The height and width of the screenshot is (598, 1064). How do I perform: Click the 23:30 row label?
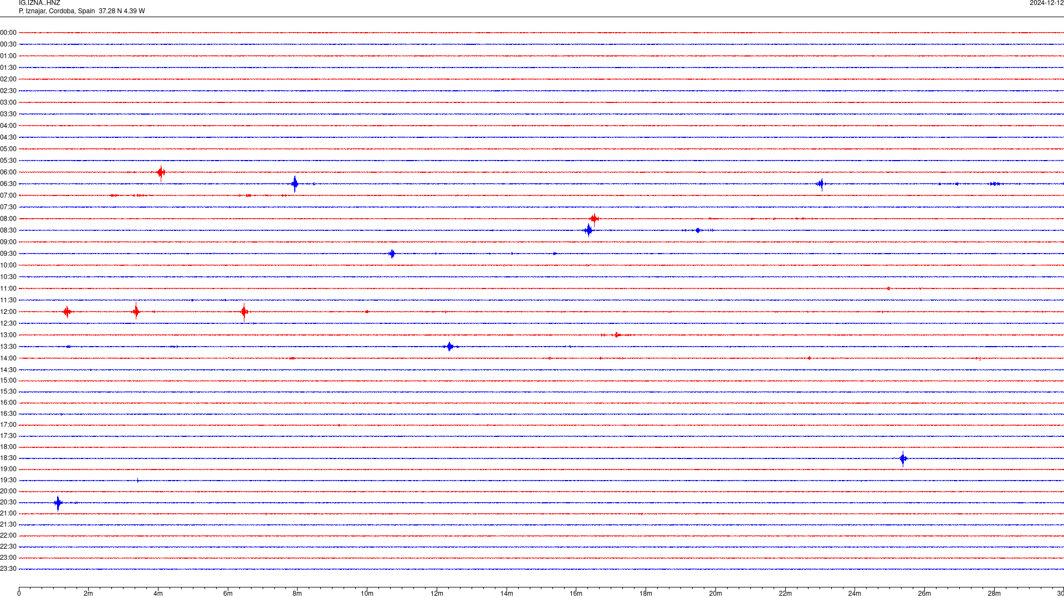click(8, 569)
